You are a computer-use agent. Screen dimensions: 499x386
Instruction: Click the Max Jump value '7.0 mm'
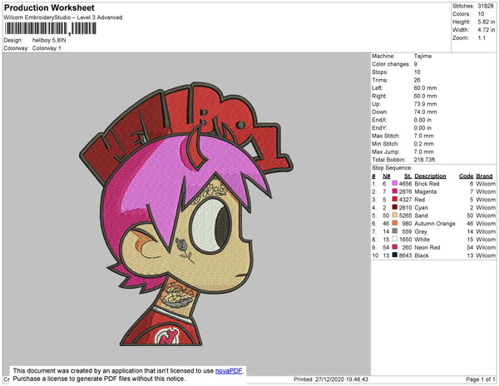point(423,151)
